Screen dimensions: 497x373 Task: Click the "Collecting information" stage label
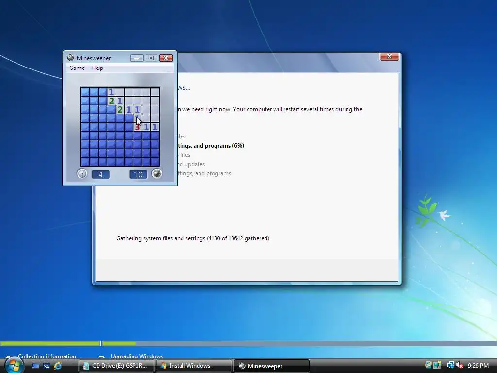point(47,356)
